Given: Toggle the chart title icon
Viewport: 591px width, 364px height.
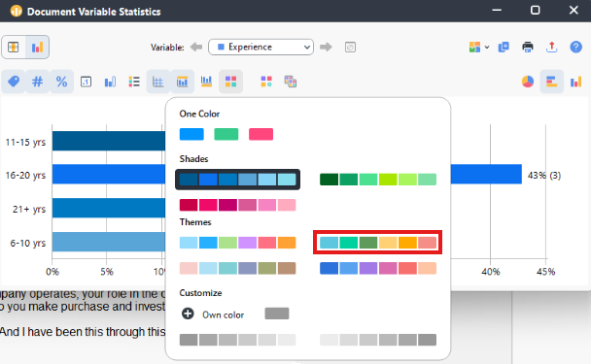Looking at the screenshot, I should (182, 82).
